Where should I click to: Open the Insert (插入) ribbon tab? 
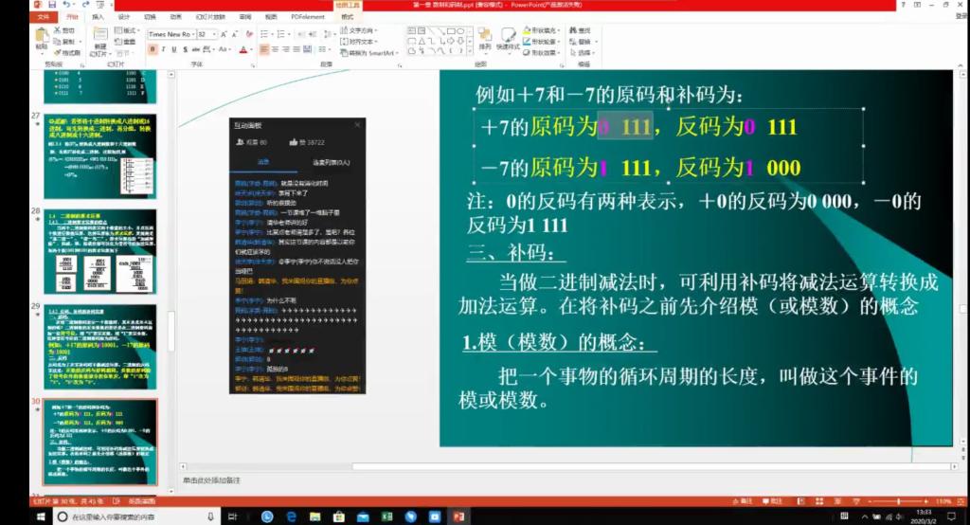(x=99, y=17)
